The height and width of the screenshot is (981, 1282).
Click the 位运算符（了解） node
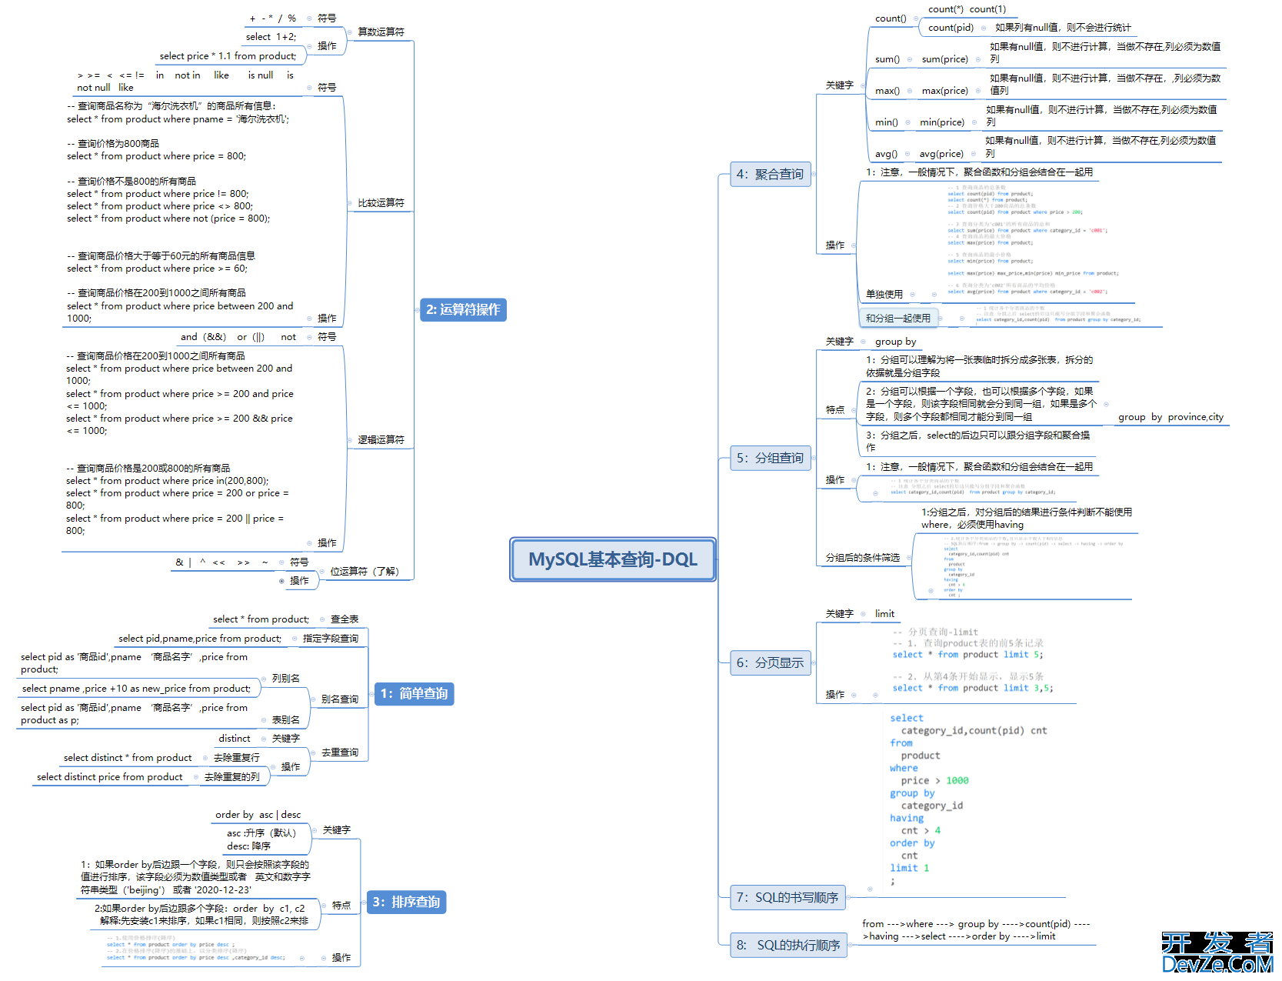[365, 572]
